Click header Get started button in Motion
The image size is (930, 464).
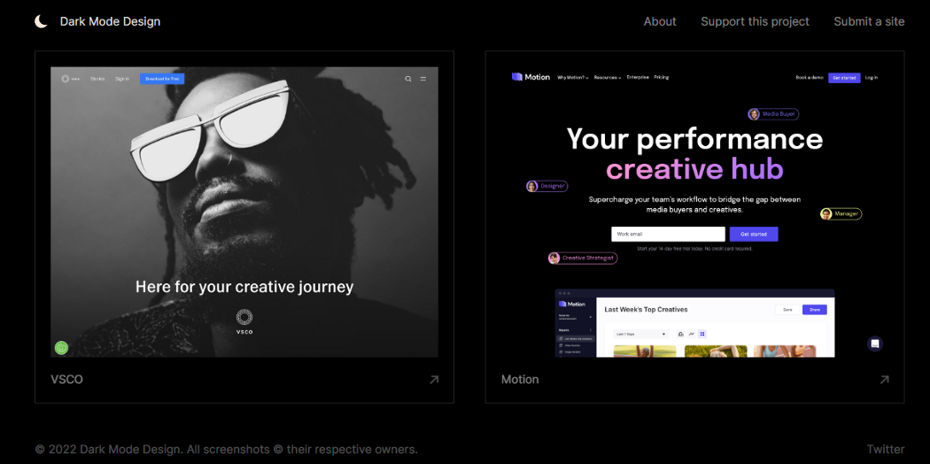pos(844,78)
